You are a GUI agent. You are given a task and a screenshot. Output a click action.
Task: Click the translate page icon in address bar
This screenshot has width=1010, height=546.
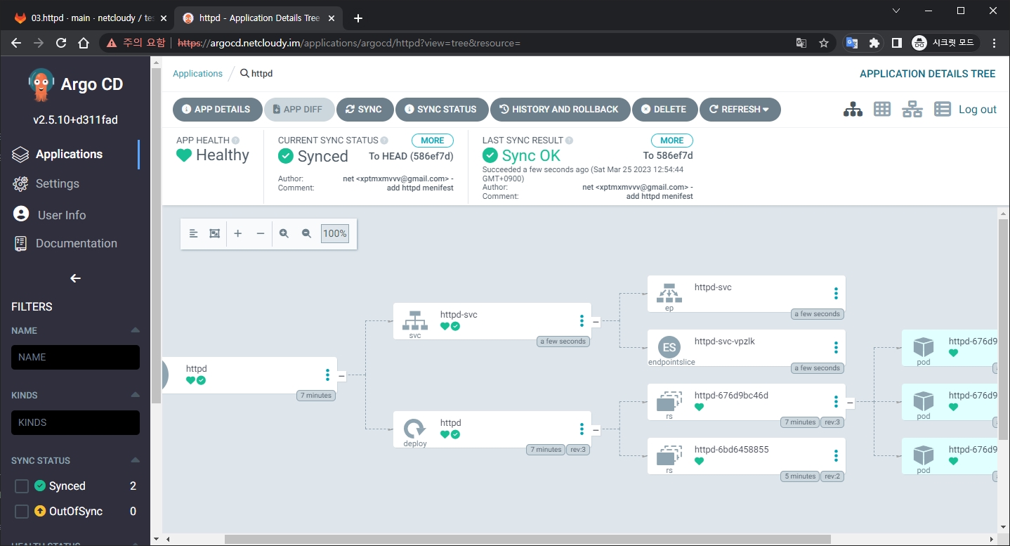(801, 43)
